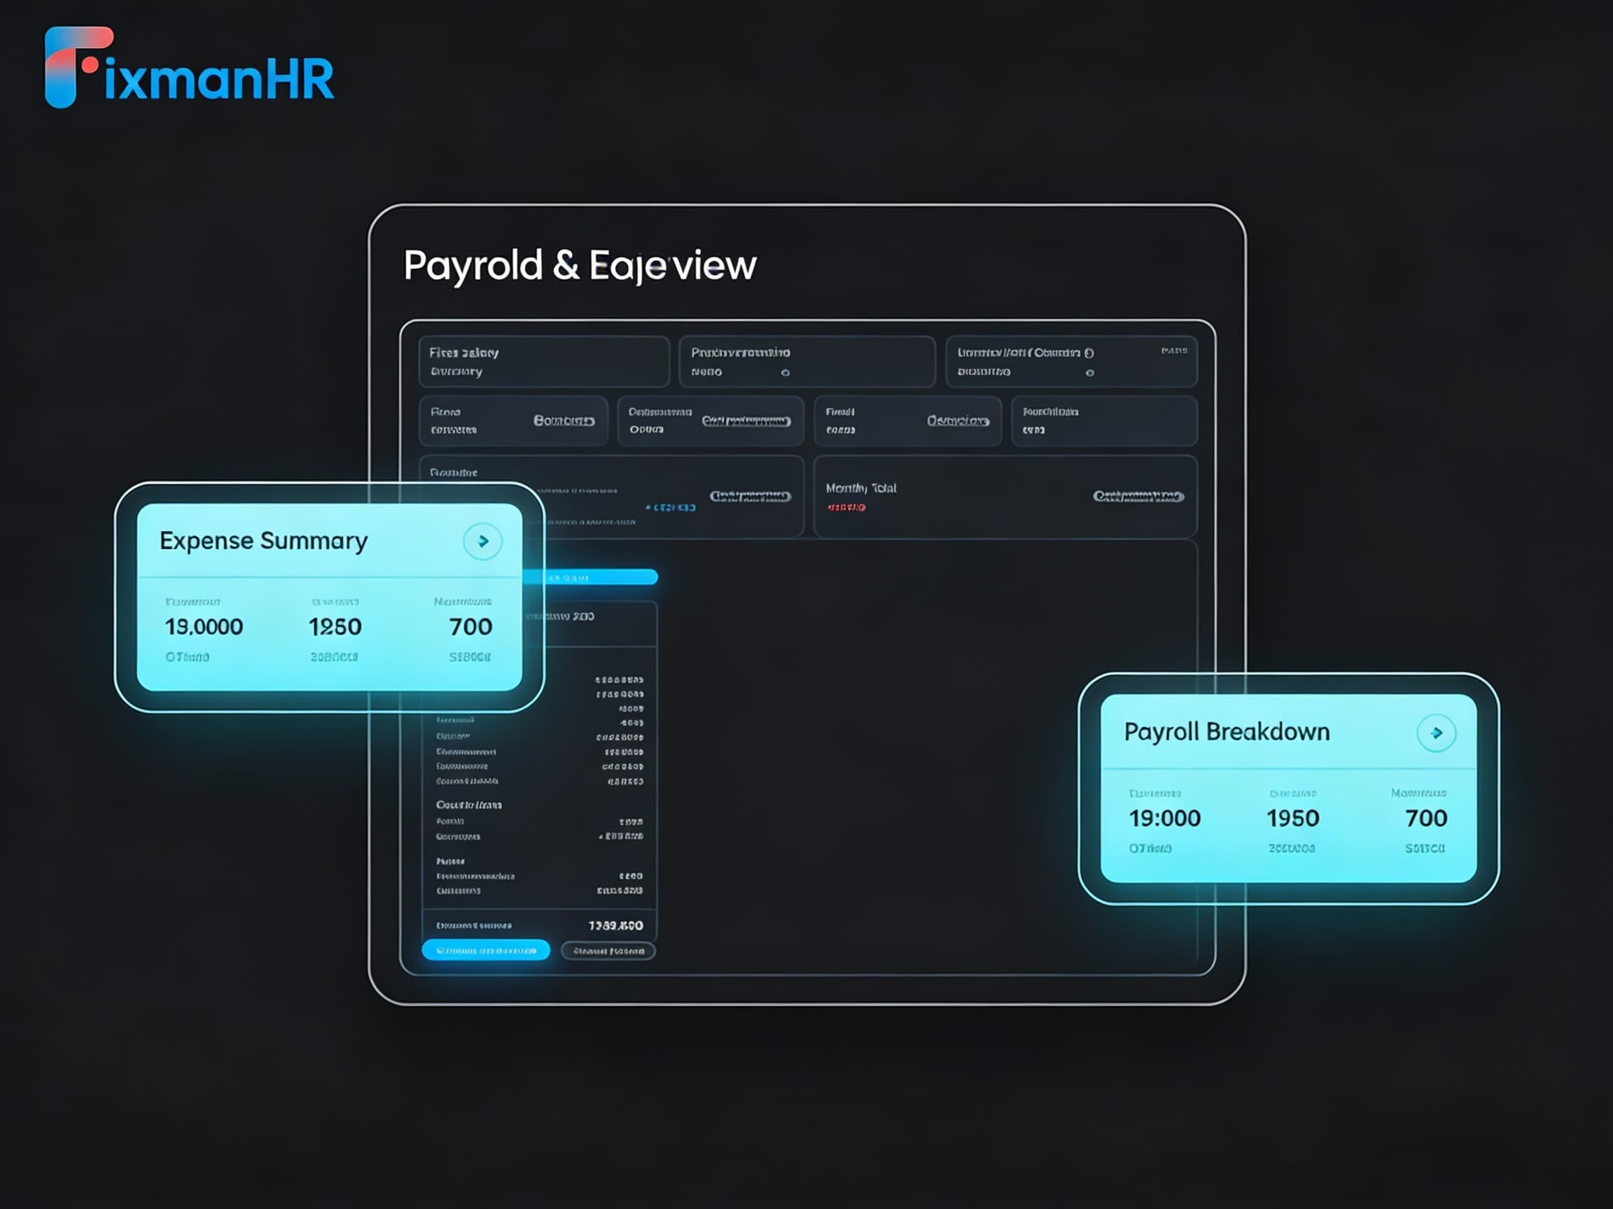
Task: Toggle the Overtime option switch
Action: point(1091,372)
